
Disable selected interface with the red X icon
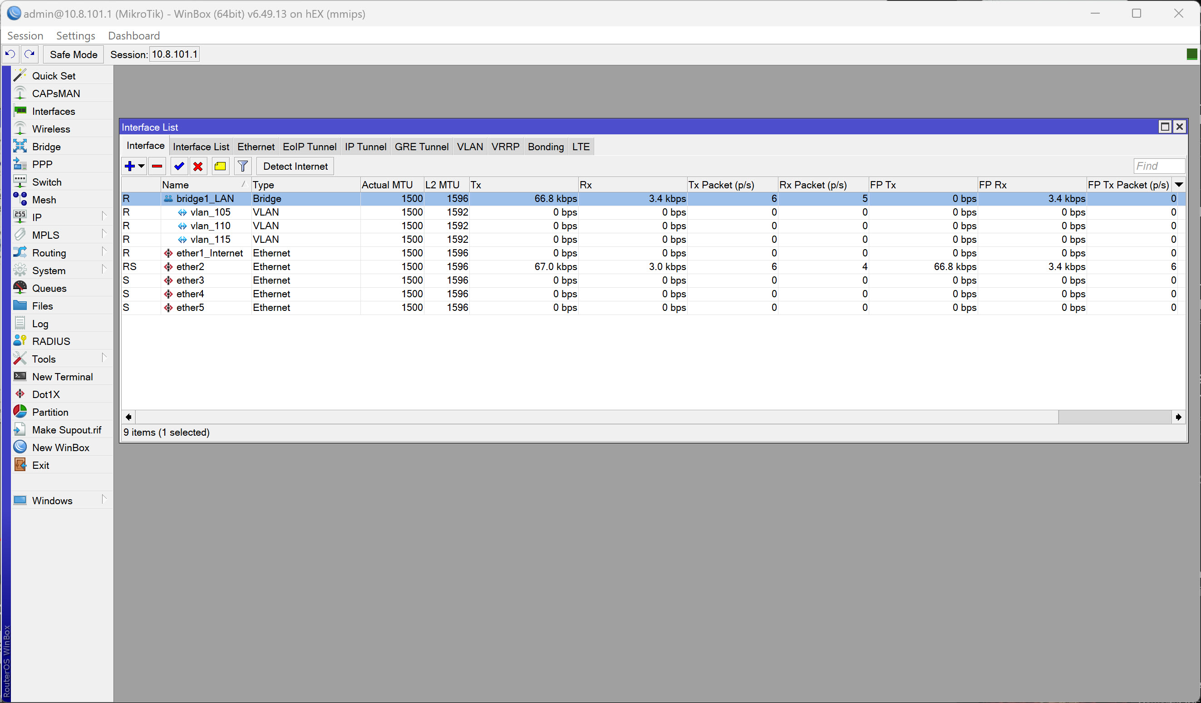point(198,166)
